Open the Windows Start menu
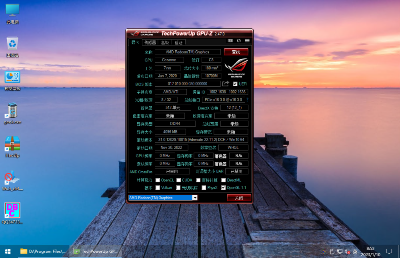This screenshot has height=258, width=400. tap(8, 251)
